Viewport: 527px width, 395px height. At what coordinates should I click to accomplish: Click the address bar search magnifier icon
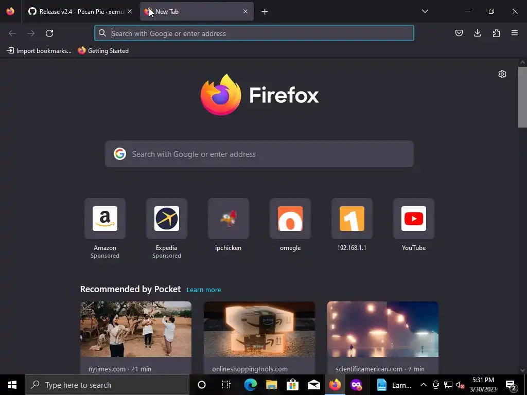102,33
